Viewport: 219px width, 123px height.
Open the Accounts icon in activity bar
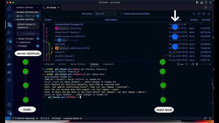point(9,105)
